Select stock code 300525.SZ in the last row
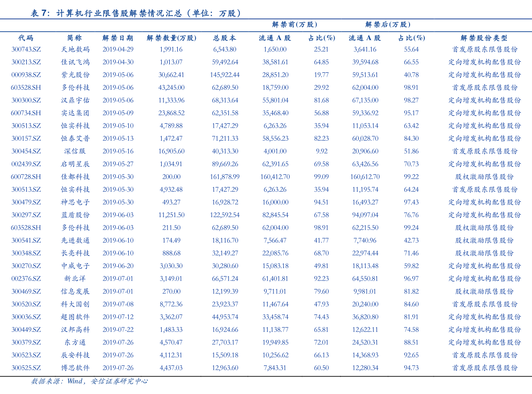 (x=26, y=368)
